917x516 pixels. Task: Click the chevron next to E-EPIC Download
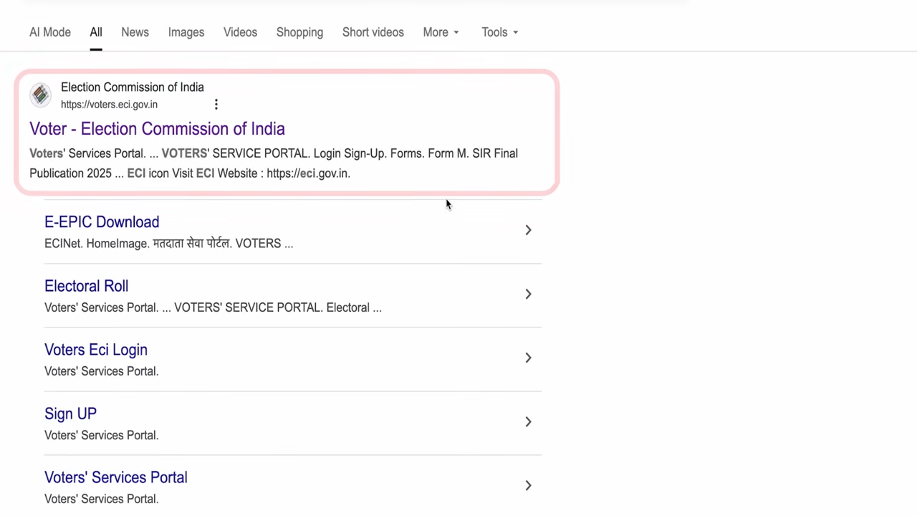528,229
